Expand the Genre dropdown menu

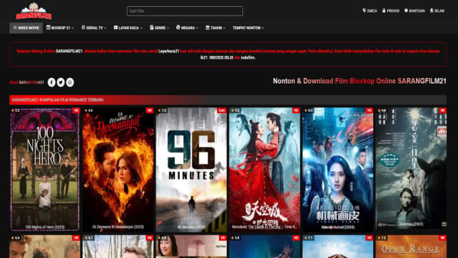[x=159, y=28]
